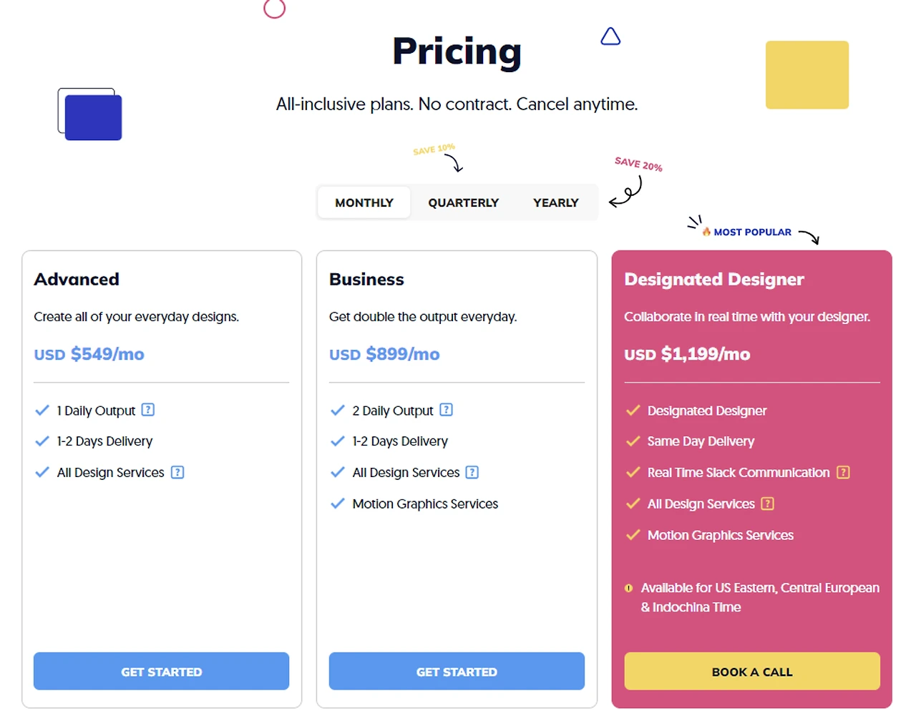Click the yellow decorative square
This screenshot has width=916, height=721.
(807, 75)
